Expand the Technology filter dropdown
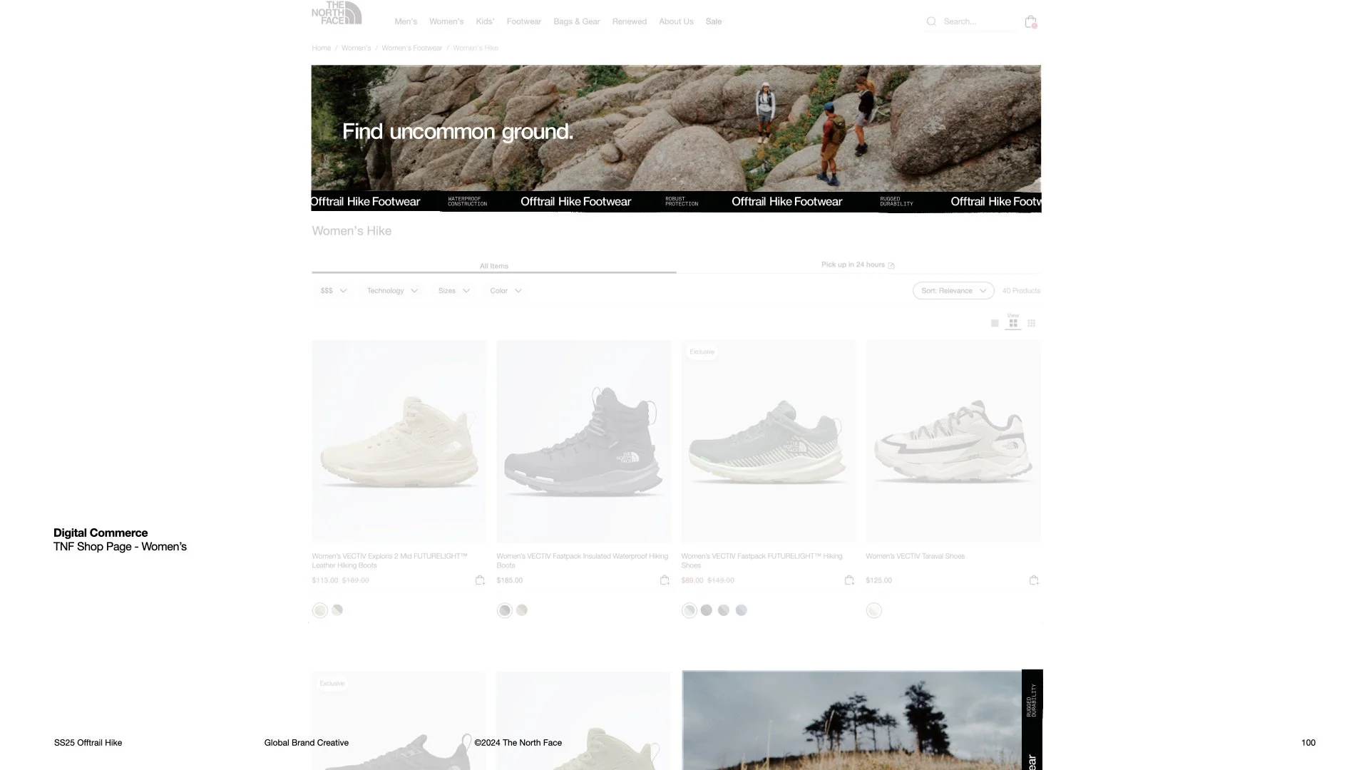 pos(392,291)
